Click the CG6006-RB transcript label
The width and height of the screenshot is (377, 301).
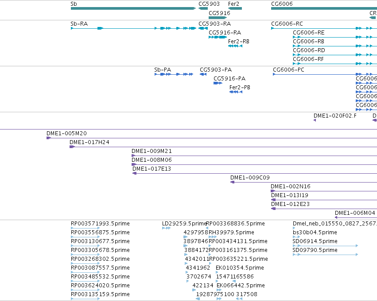(x=308, y=42)
